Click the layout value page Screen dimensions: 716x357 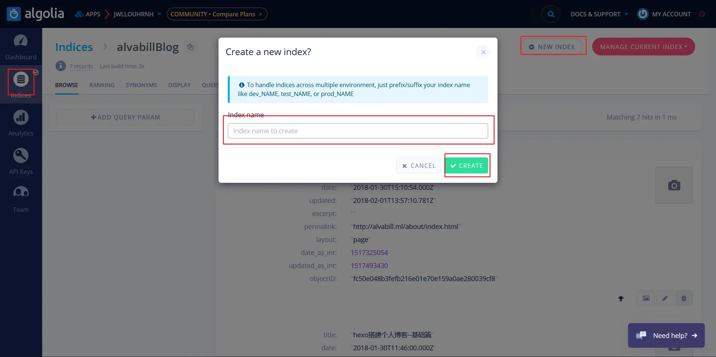[361, 240]
